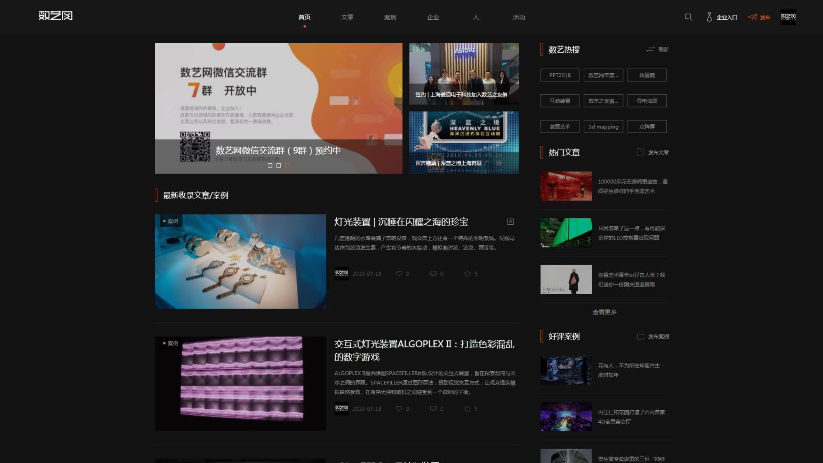Open the search magnifier icon
Screen dimensions: 823x463
(688, 17)
